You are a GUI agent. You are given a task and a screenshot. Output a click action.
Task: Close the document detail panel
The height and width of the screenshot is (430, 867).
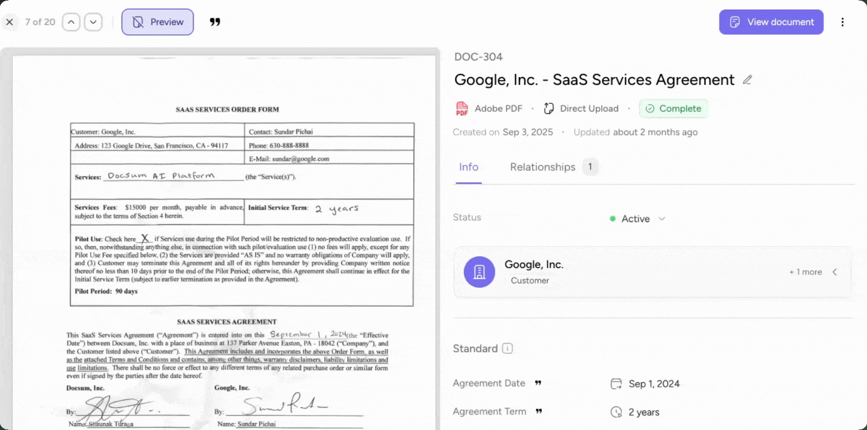(x=10, y=22)
